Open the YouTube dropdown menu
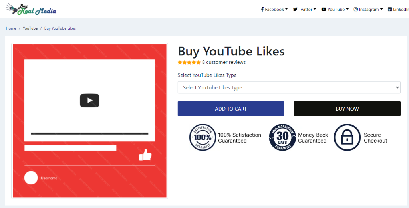 (335, 10)
